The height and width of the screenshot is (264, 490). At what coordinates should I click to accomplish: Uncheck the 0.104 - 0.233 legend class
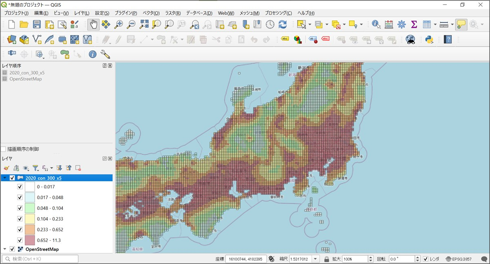point(20,219)
